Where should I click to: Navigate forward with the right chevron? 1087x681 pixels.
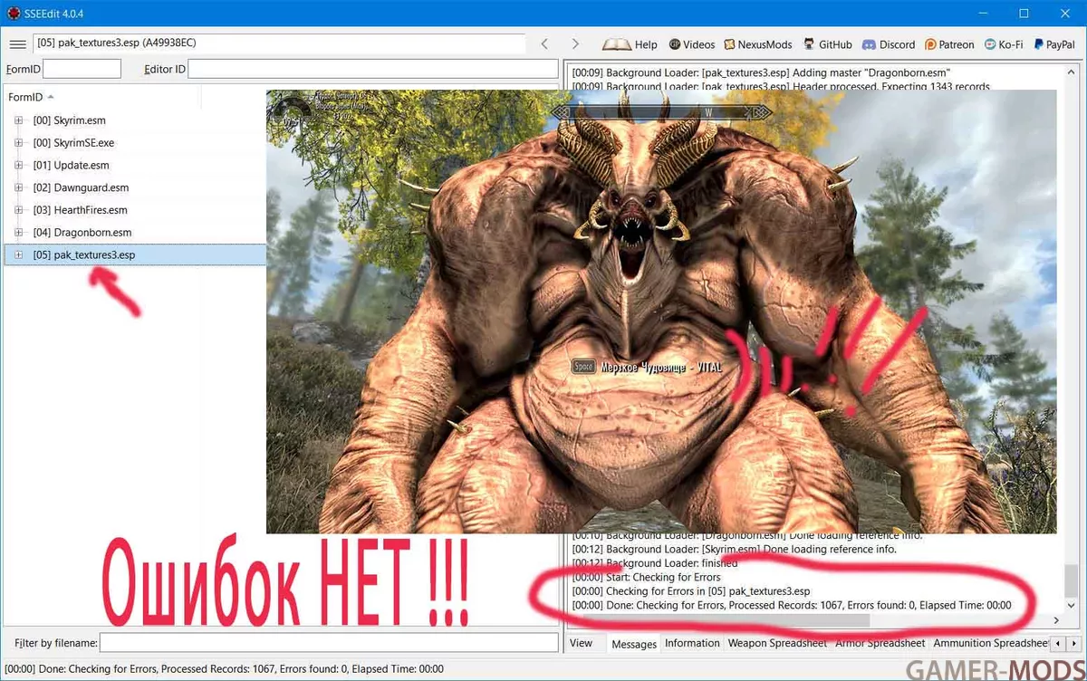pos(574,44)
